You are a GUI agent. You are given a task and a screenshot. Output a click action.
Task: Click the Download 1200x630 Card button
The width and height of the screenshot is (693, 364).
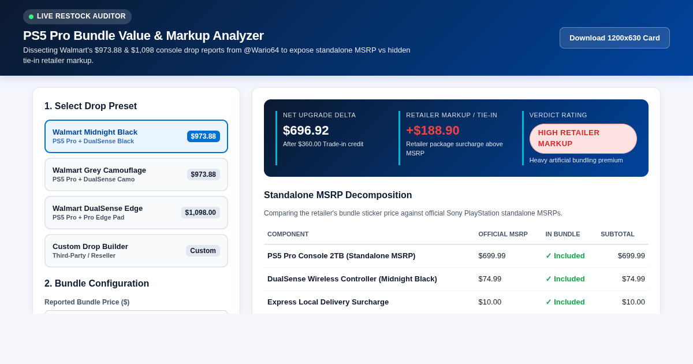pyautogui.click(x=614, y=38)
